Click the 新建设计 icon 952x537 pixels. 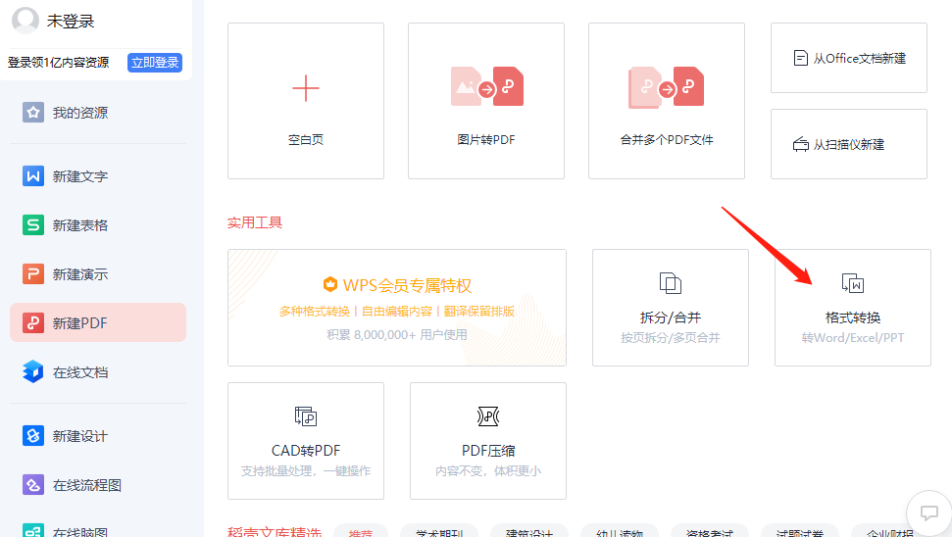point(32,436)
